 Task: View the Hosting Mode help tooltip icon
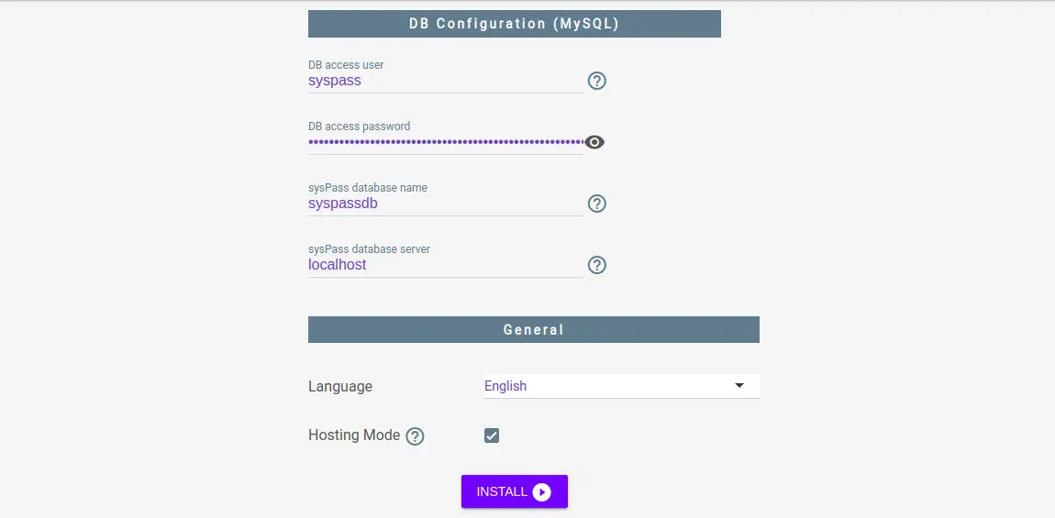click(x=416, y=436)
